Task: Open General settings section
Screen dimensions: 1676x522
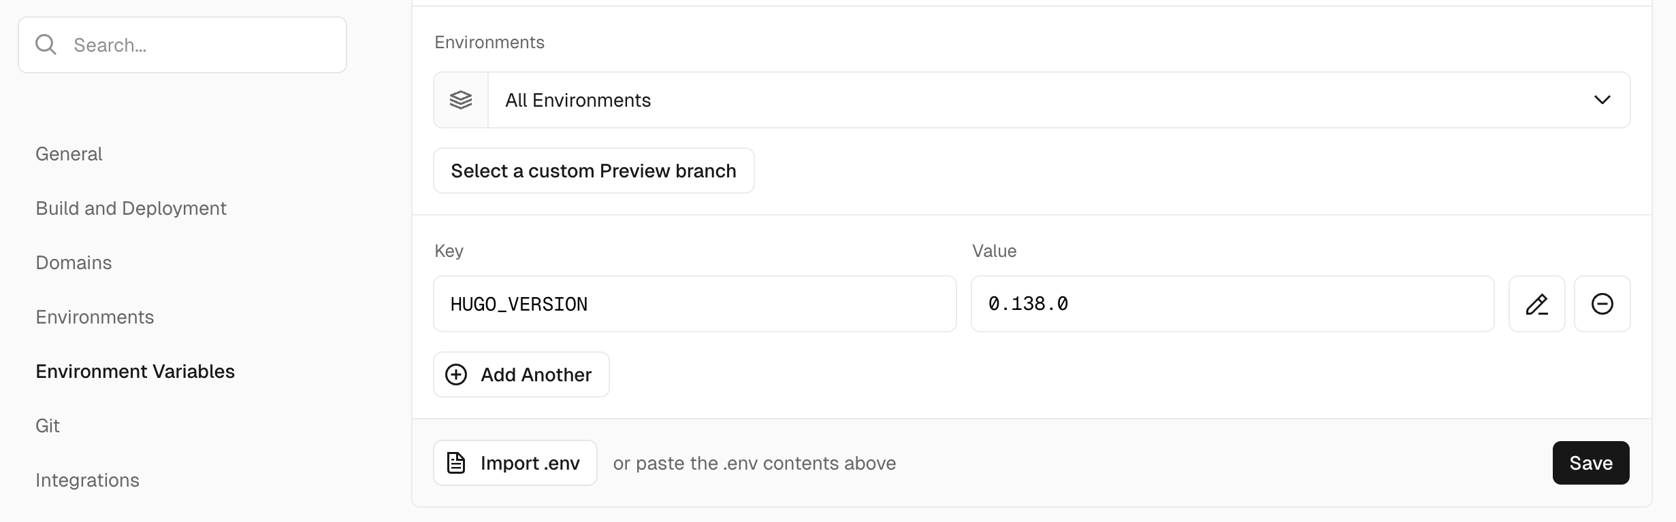Action: click(x=69, y=154)
